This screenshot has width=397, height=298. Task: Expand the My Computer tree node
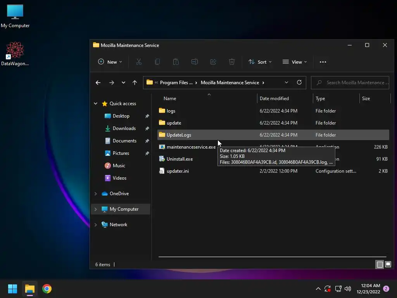coord(96,209)
